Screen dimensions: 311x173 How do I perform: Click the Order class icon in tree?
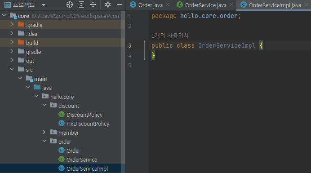tap(62, 150)
